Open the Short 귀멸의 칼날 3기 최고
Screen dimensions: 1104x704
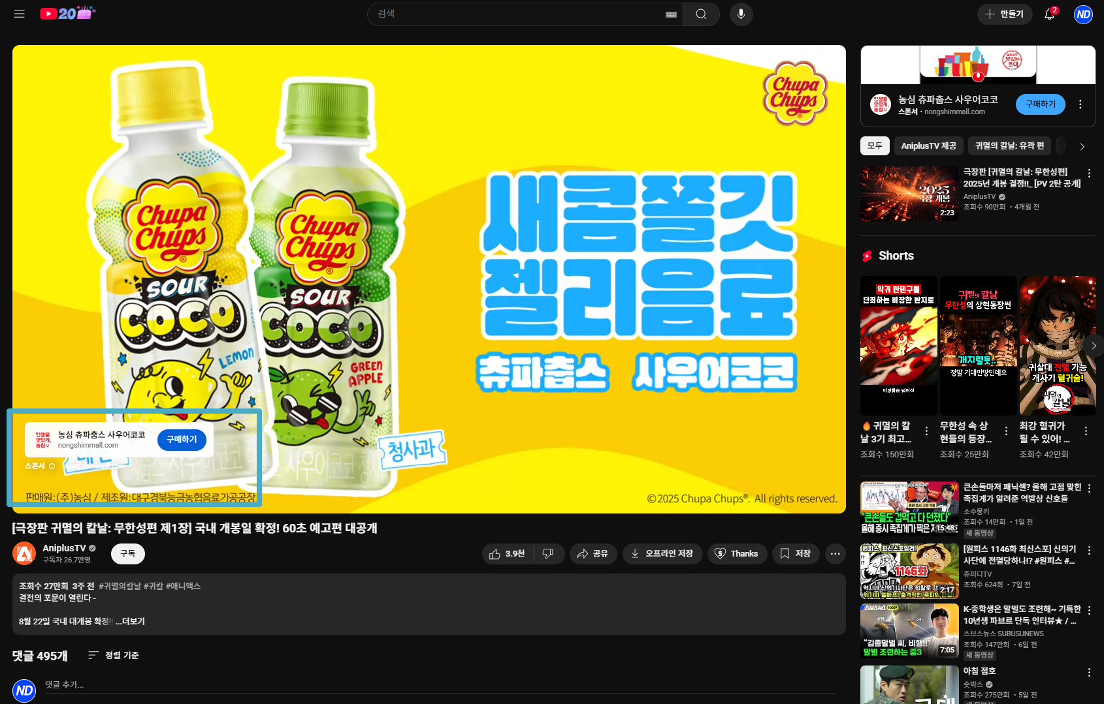click(898, 346)
